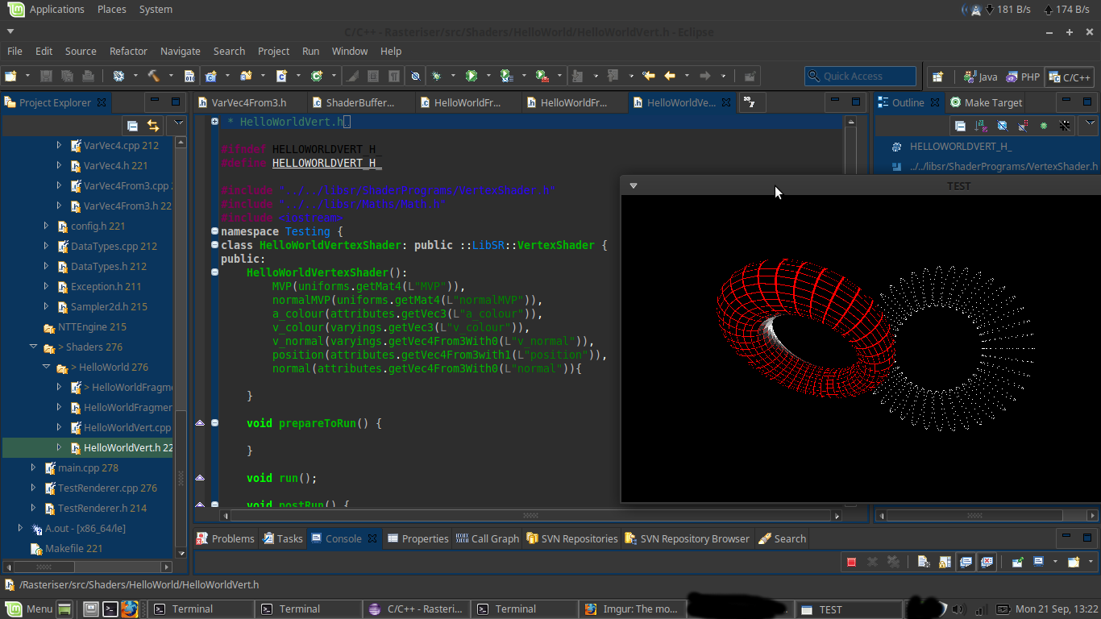The height and width of the screenshot is (619, 1101).
Task: Click the green Run button icon
Action: pos(472,76)
